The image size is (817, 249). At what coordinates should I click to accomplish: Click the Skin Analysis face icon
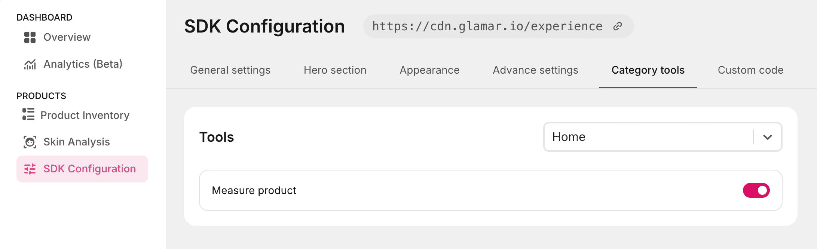[x=30, y=142]
